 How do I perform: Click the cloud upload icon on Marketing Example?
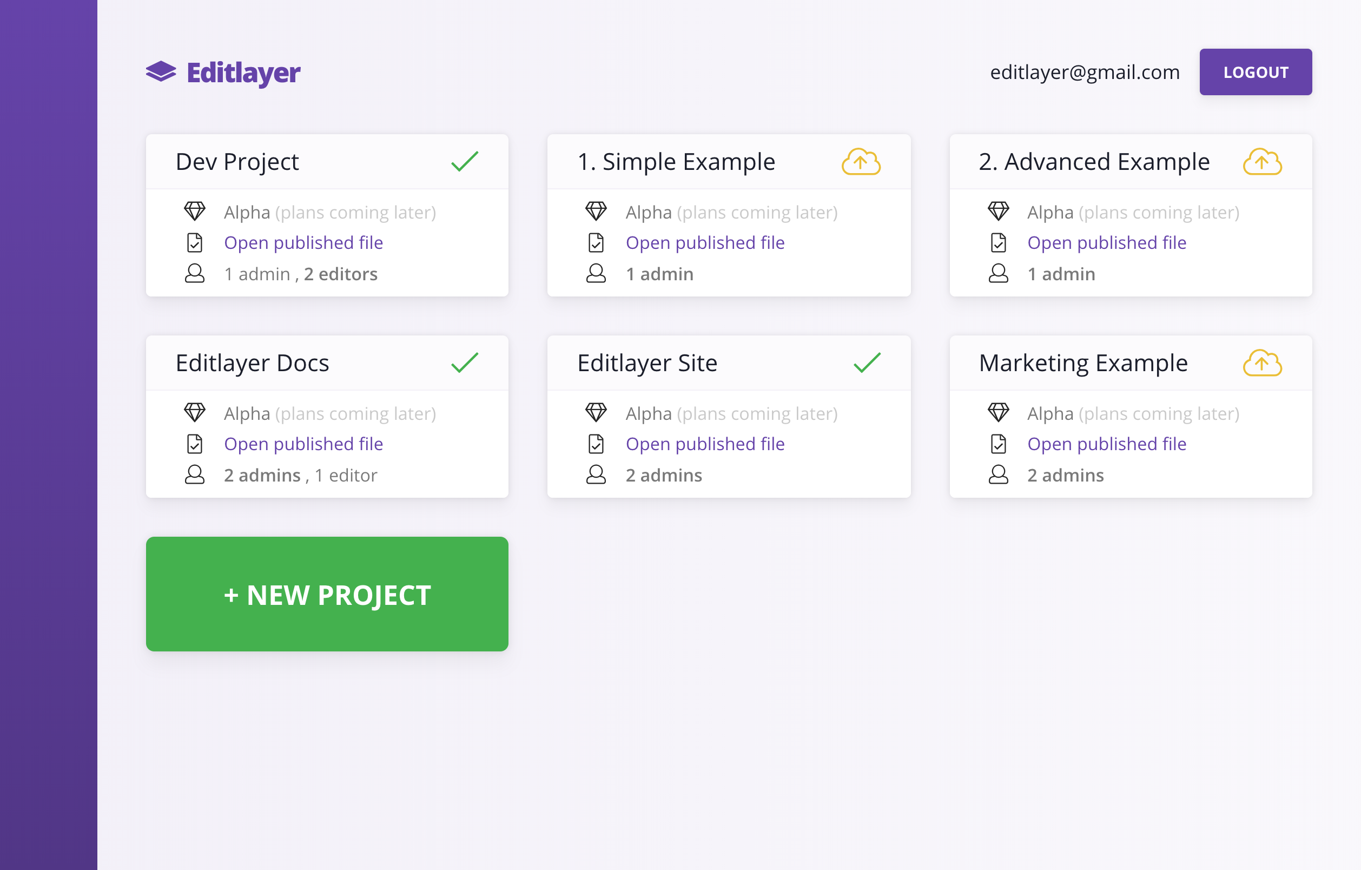click(1262, 363)
